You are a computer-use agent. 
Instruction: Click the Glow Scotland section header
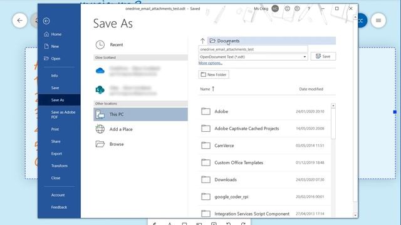tap(140, 57)
